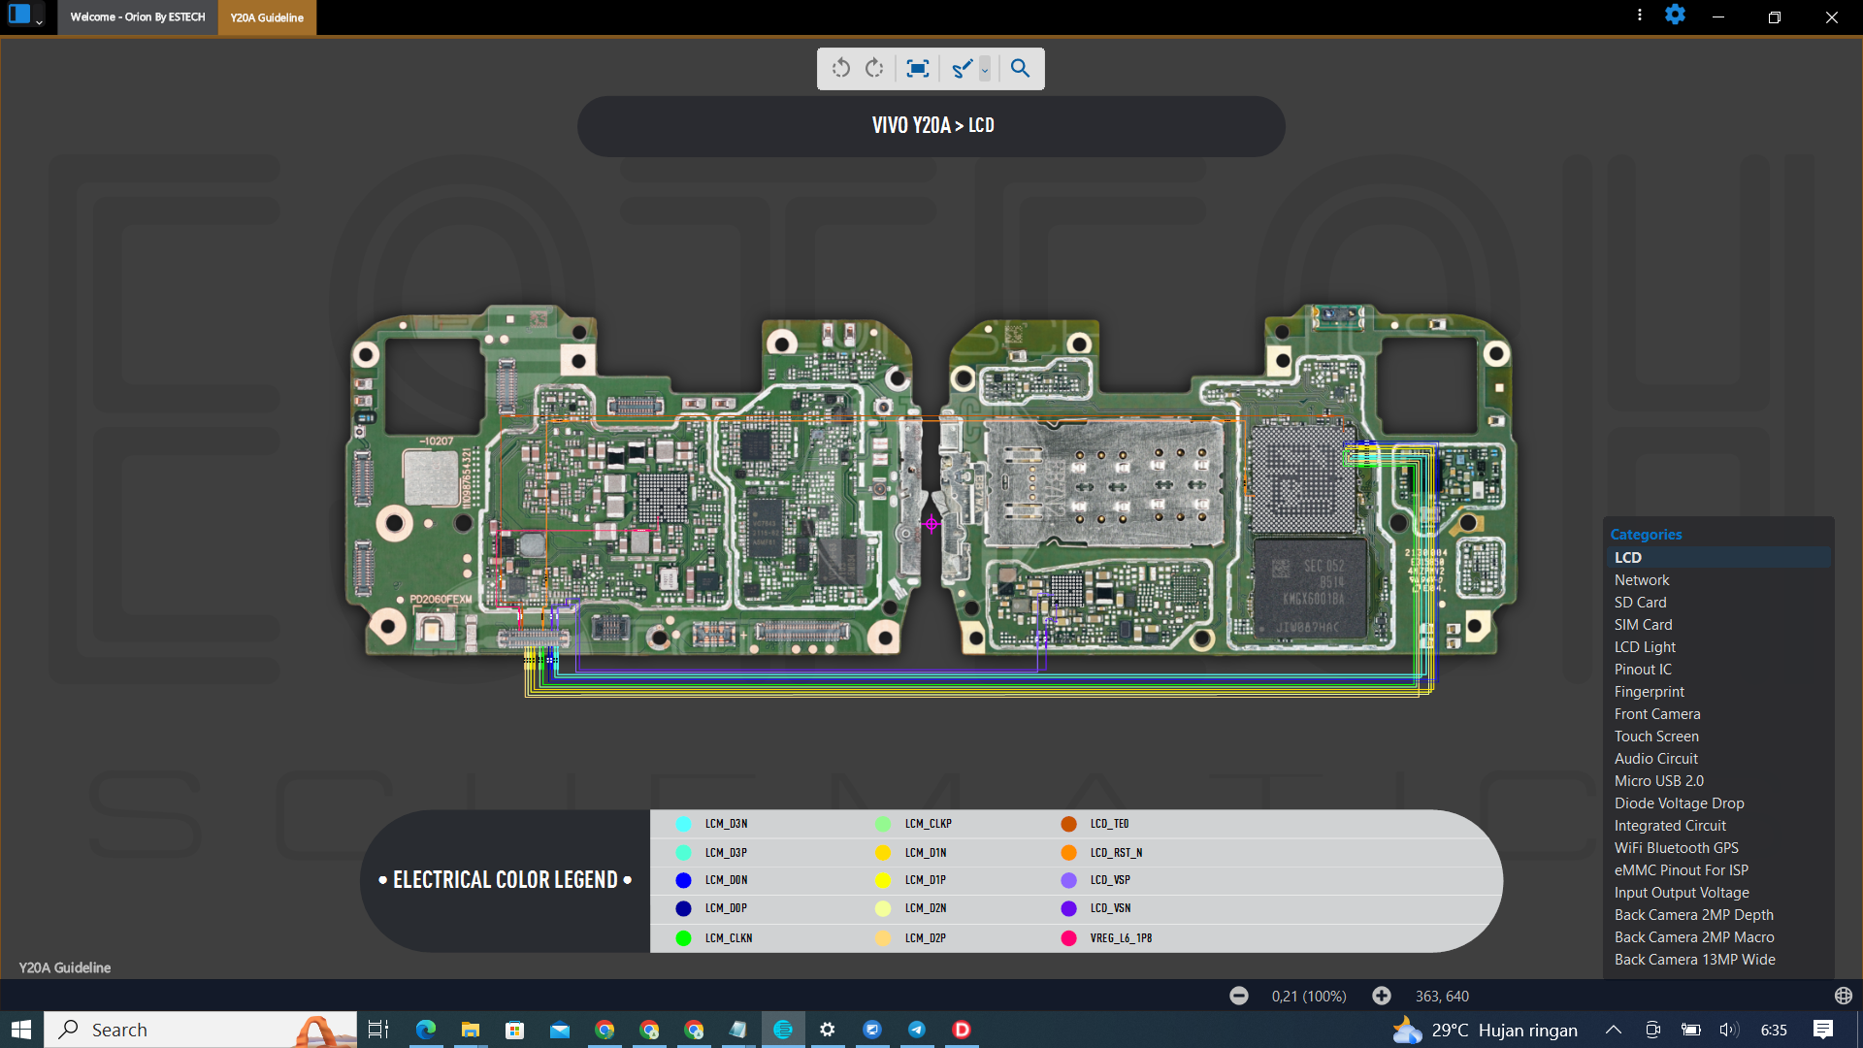Open the Touch Screen category
The image size is (1863, 1048).
click(1656, 737)
